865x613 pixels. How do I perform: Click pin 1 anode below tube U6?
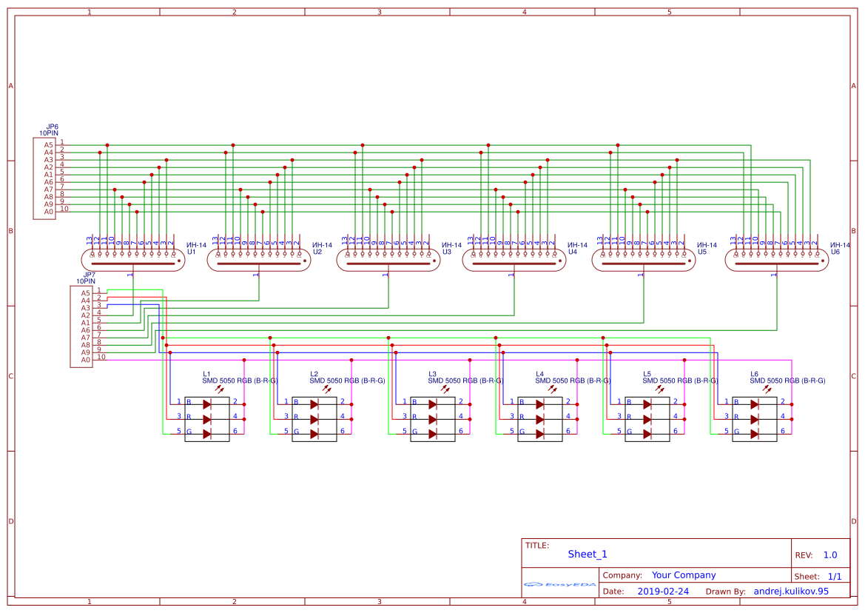(774, 274)
